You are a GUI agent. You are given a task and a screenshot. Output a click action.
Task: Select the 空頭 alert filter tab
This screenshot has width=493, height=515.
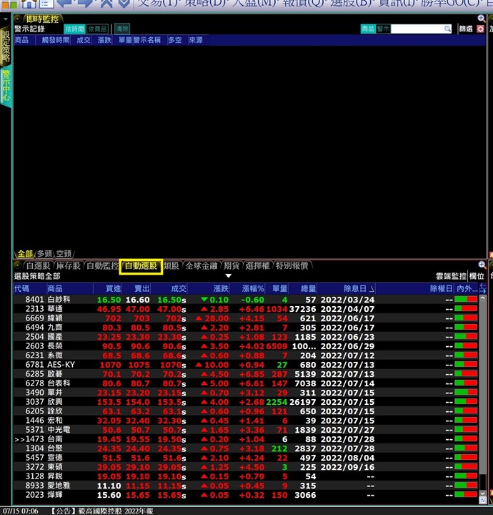tap(64, 253)
